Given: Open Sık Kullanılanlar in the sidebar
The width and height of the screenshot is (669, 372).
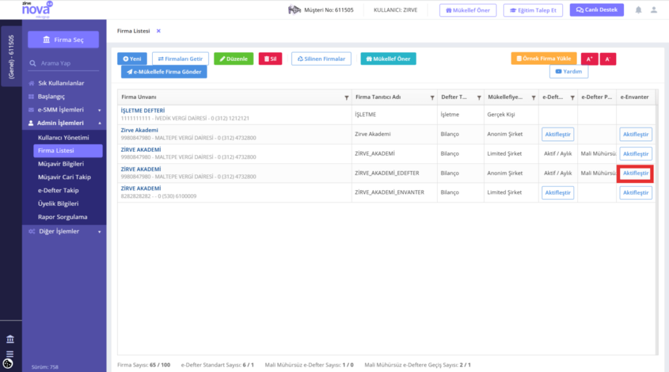Looking at the screenshot, I should click(61, 83).
